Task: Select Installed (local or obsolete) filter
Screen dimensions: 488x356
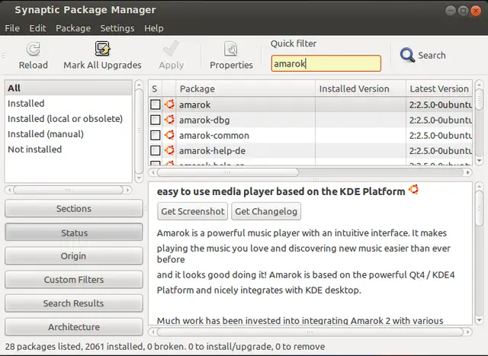Action: [x=69, y=119]
